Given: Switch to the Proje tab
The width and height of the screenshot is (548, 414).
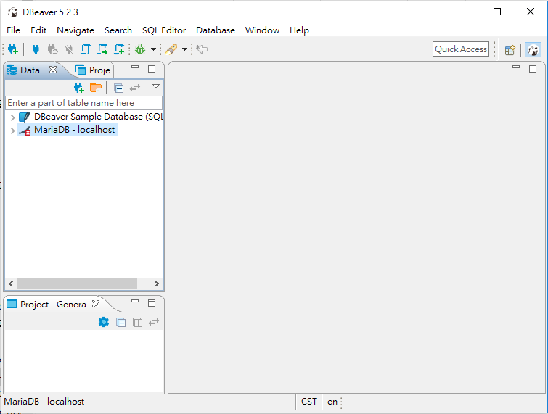Looking at the screenshot, I should click(x=94, y=70).
